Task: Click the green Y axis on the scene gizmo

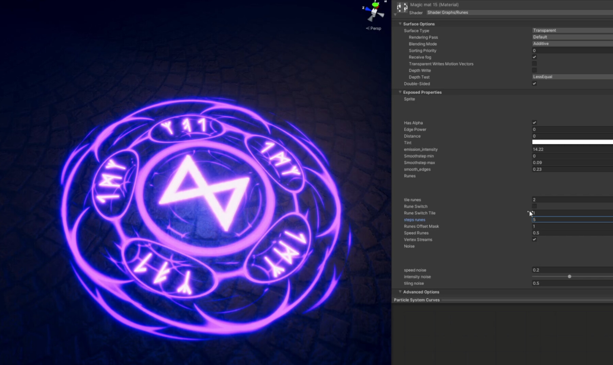Action: coord(375,5)
